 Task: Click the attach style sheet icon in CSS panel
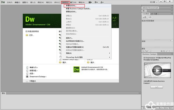162,51
